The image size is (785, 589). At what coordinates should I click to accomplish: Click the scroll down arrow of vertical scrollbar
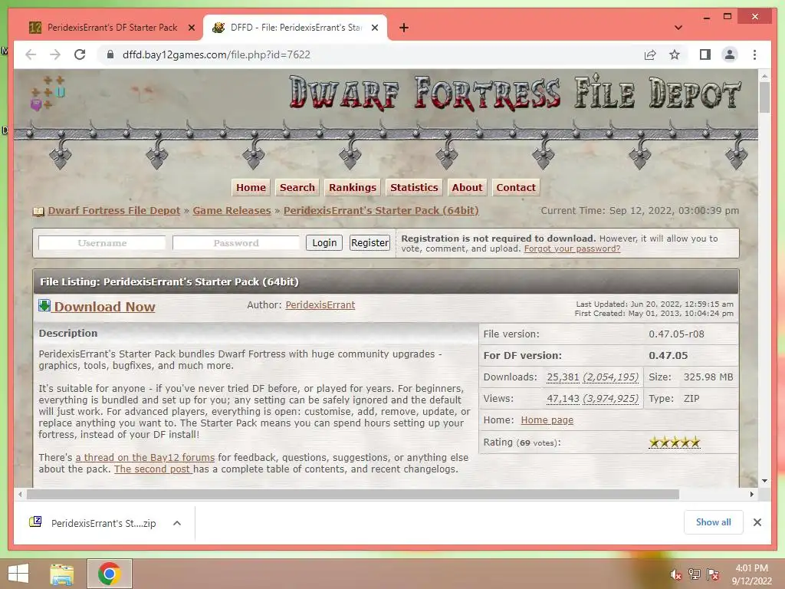[764, 481]
